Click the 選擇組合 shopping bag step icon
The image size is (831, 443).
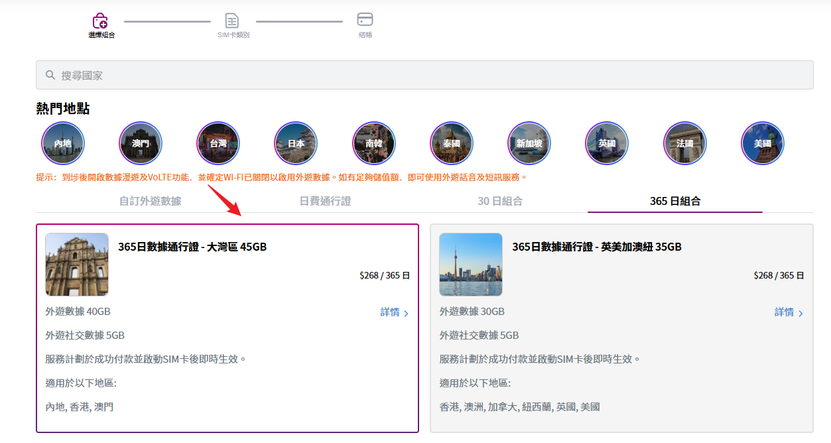(100, 20)
